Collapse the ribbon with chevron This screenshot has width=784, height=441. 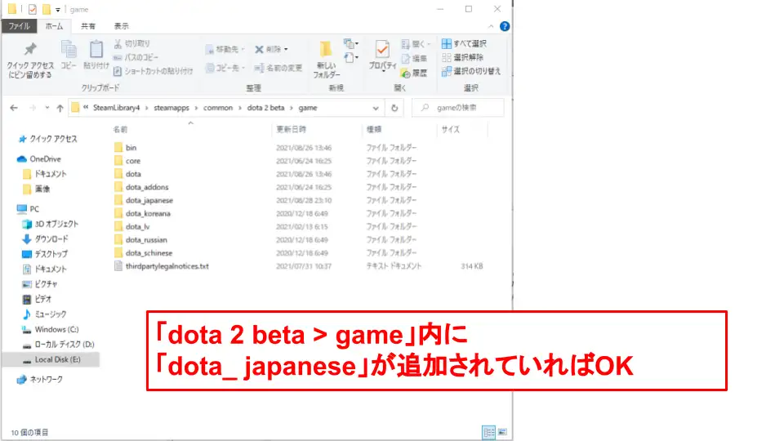point(491,26)
